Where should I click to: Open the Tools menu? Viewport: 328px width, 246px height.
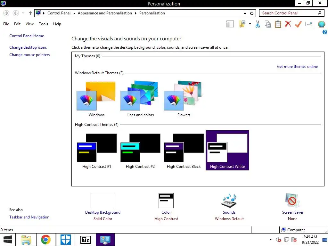click(x=43, y=24)
